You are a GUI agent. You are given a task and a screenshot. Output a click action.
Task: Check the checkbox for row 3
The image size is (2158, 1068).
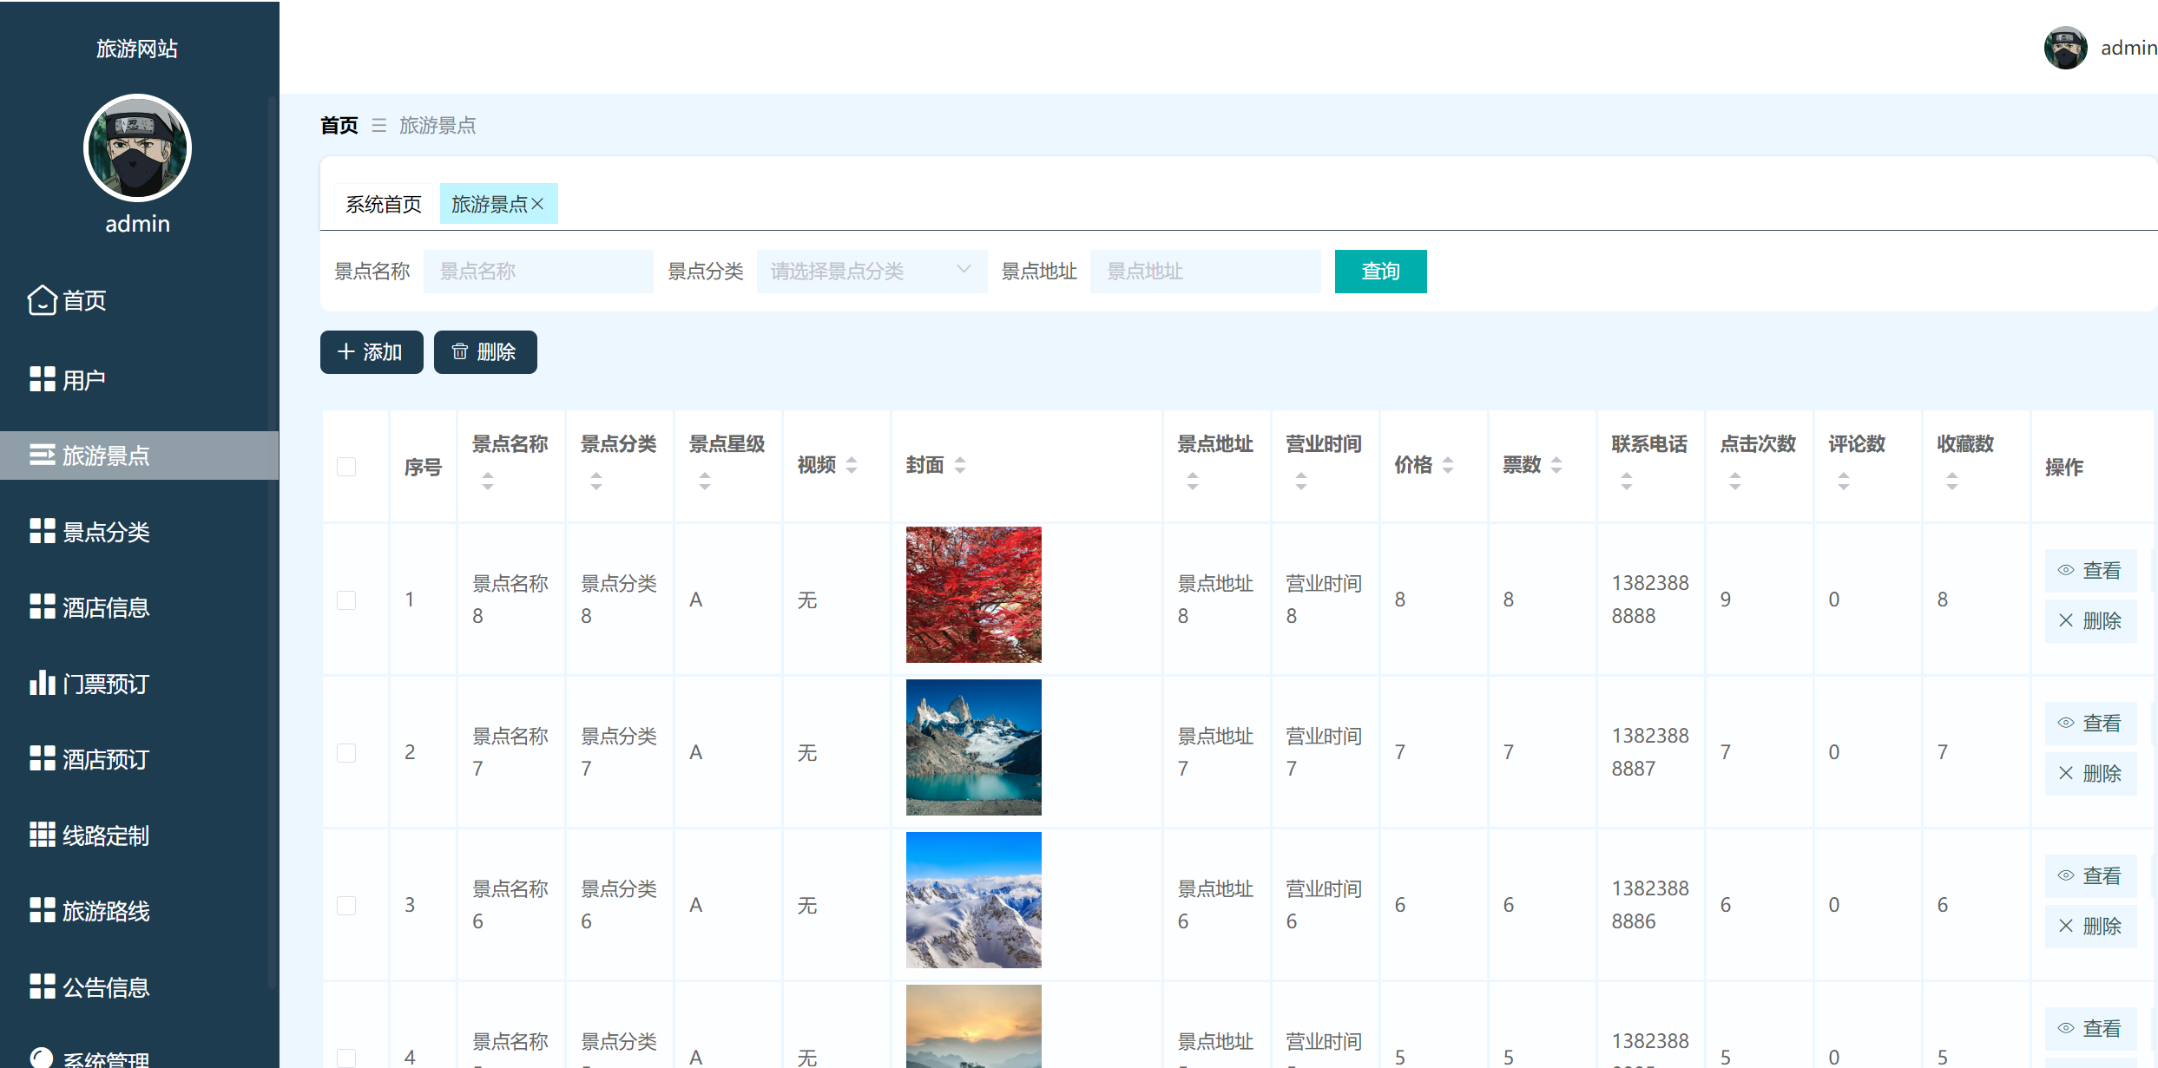[x=346, y=906]
